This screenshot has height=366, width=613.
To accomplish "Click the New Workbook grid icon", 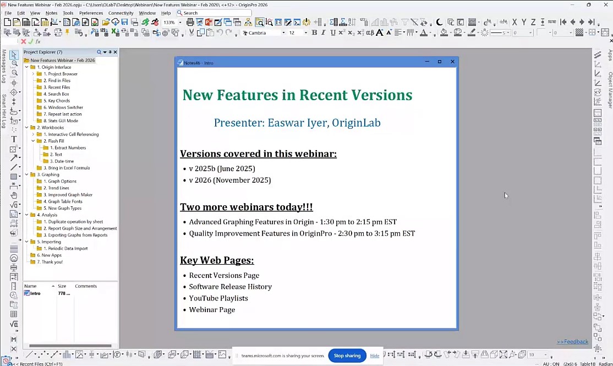I will tap(26, 22).
